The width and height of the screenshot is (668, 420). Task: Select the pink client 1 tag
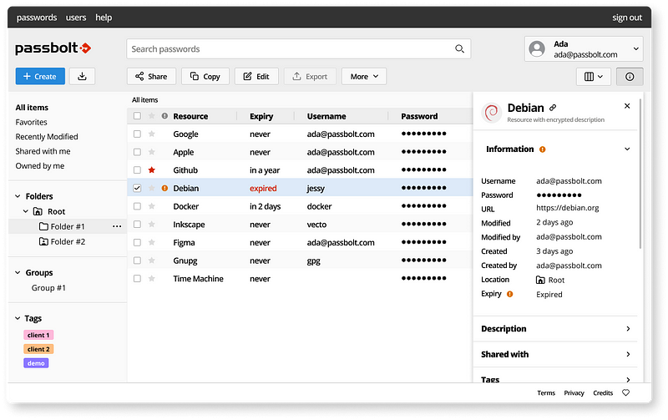click(38, 335)
